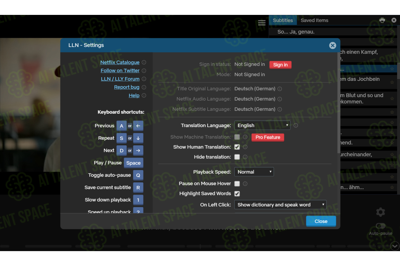The height and width of the screenshot is (266, 400).
Task: Click the right arrow key for Next
Action: 138,151
